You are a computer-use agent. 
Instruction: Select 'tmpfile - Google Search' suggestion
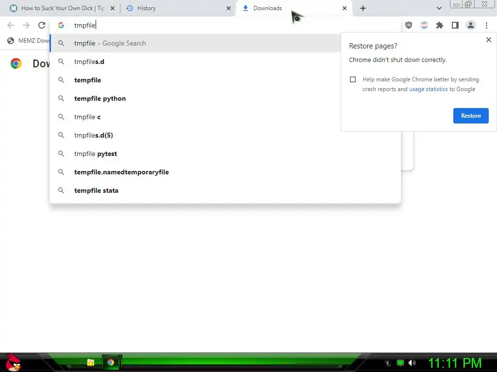point(195,43)
